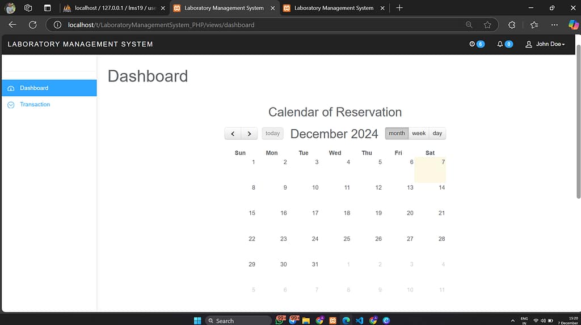Click the browser address bar URL

click(161, 25)
